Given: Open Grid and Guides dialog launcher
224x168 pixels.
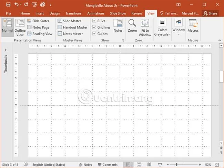Looking at the screenshot, I should tap(123, 41).
